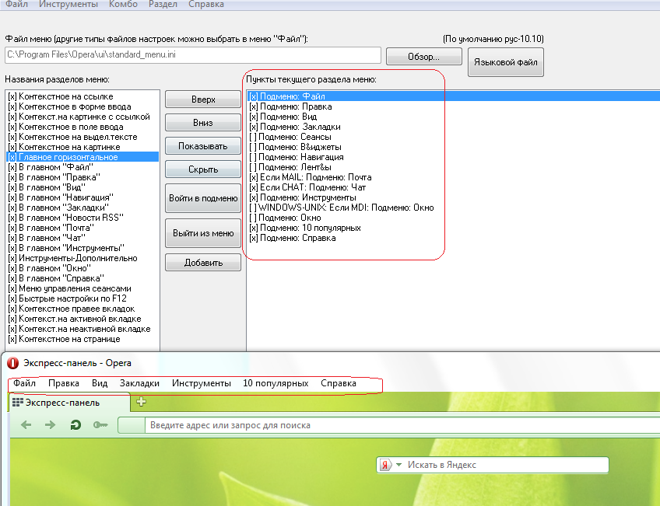Open the Справка menu in editor

tap(205, 4)
